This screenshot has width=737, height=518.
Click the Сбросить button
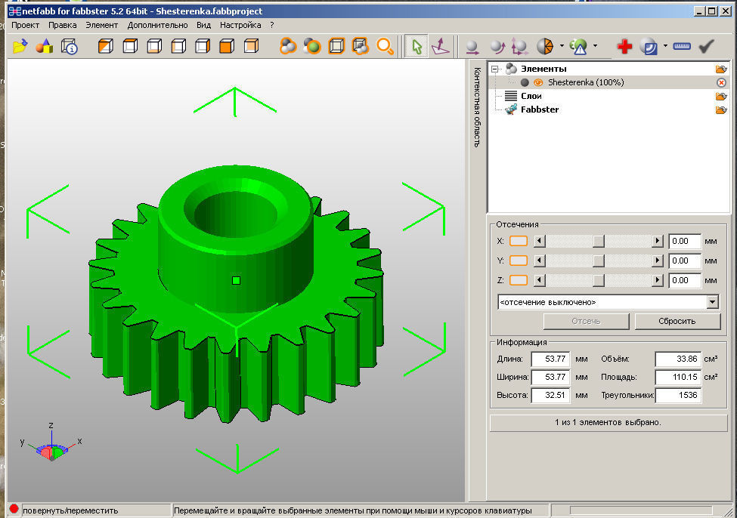coord(677,321)
